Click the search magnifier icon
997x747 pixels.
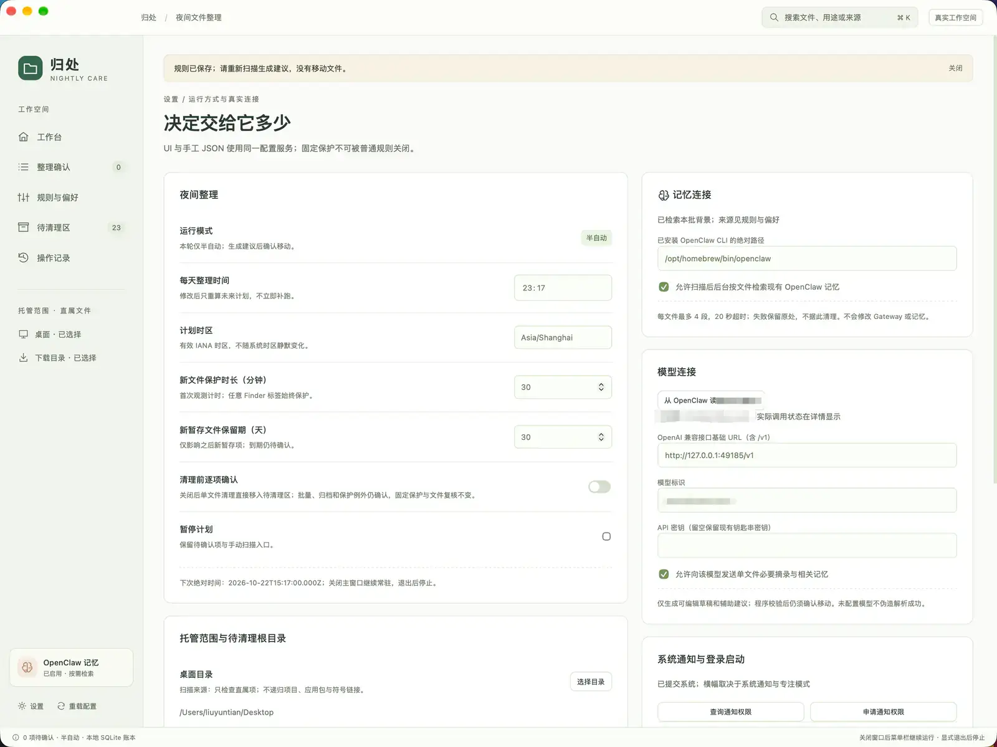point(774,17)
